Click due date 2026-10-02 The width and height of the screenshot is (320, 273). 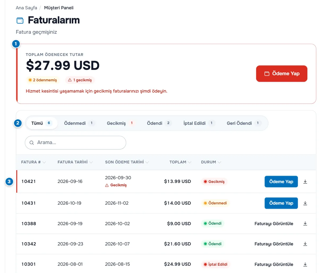pyautogui.click(x=117, y=224)
